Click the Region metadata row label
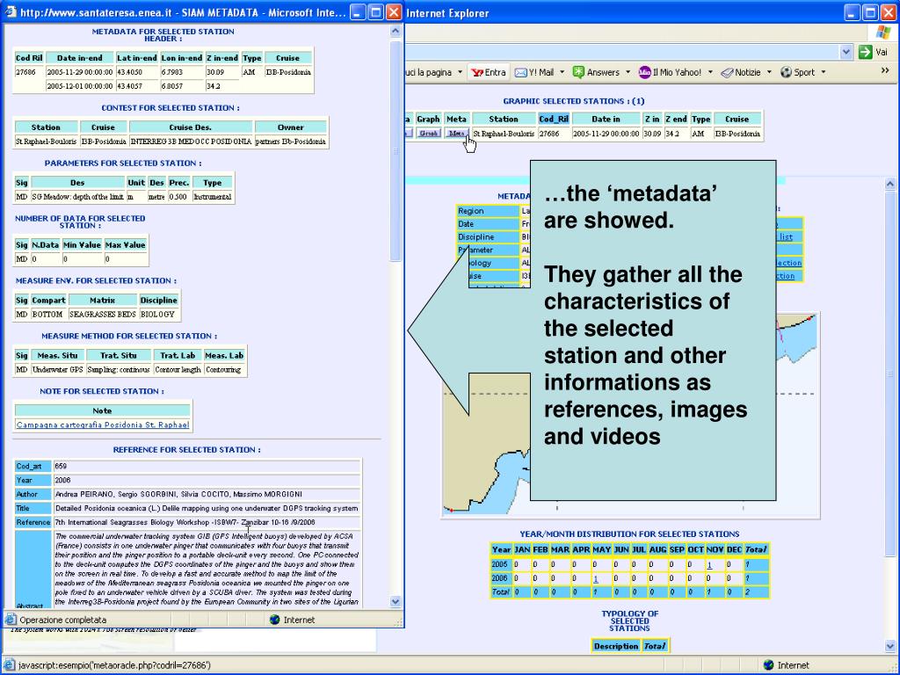Image resolution: width=900 pixels, height=675 pixels. click(488, 211)
